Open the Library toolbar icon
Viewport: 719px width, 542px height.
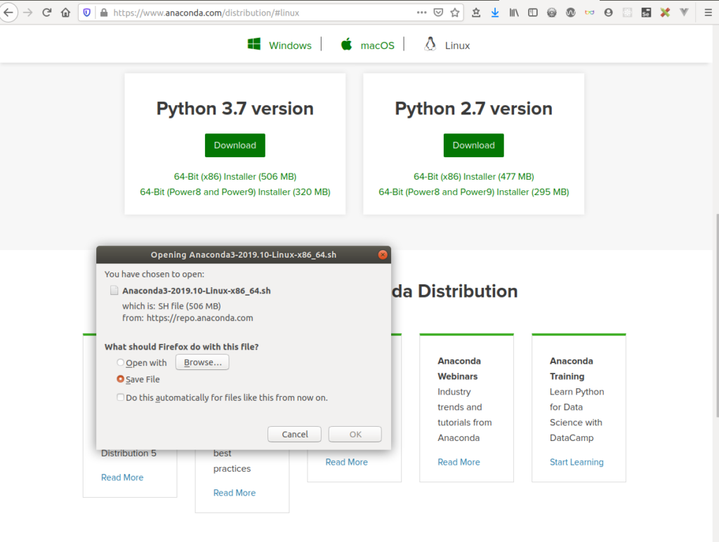(514, 12)
